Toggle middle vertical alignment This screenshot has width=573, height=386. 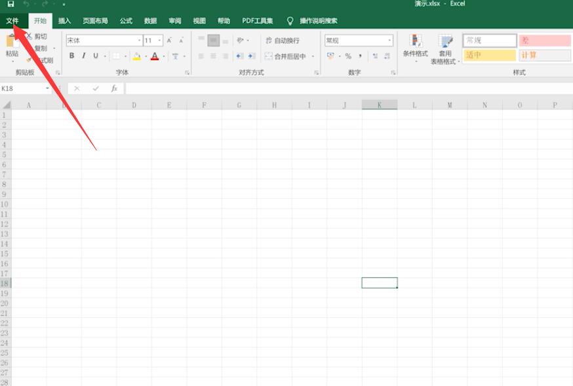click(214, 40)
